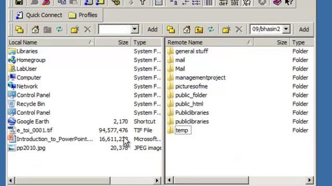
Task: Open new terminal window icon
Action: [88, 3]
